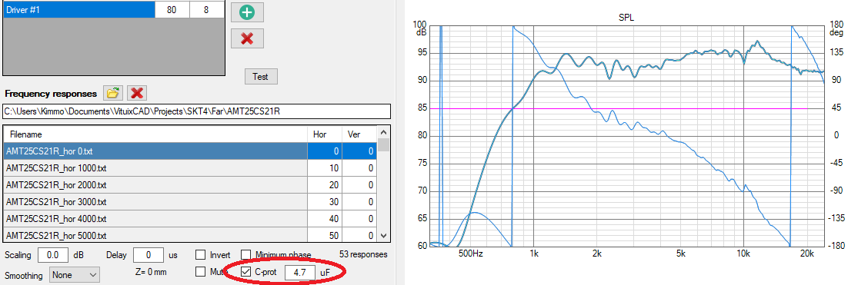The height and width of the screenshot is (285, 848).
Task: Open the Smoothing dropdown
Action: click(74, 275)
